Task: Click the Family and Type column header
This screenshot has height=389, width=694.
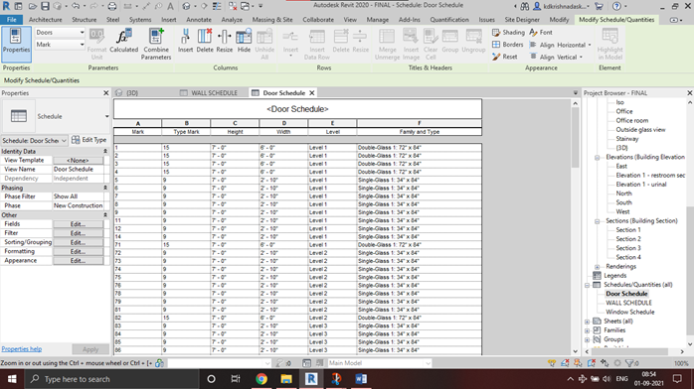Action: [420, 132]
